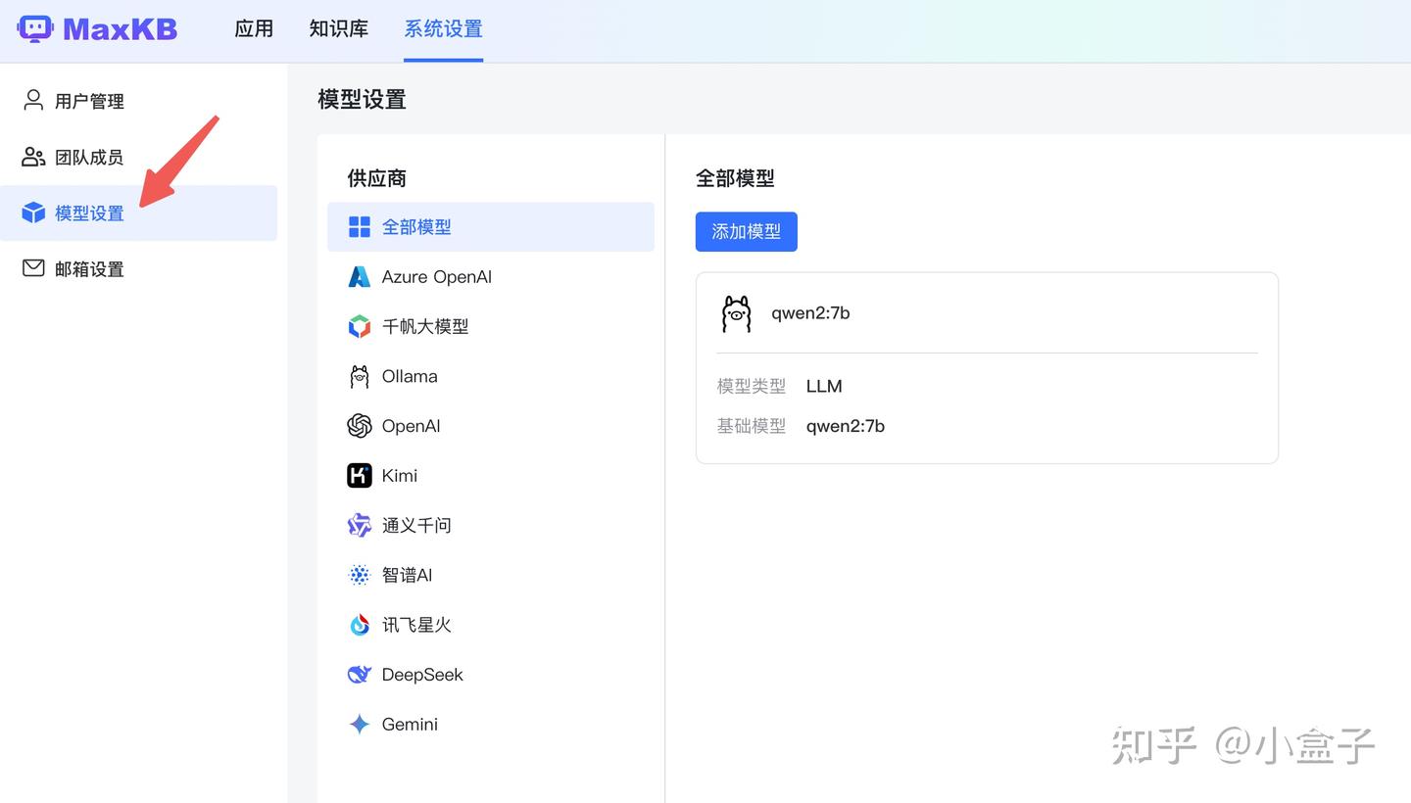Choose the DeepSeek provider label
Image resolution: width=1411 pixels, height=803 pixels.
tap(422, 675)
